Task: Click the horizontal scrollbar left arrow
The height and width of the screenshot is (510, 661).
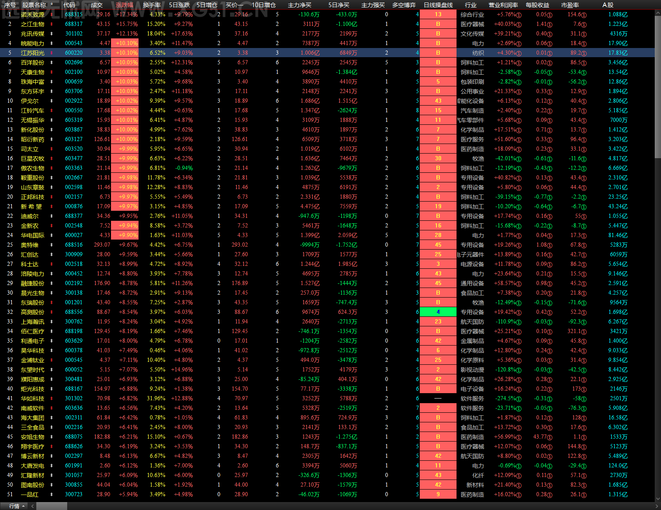Action: (x=33, y=506)
